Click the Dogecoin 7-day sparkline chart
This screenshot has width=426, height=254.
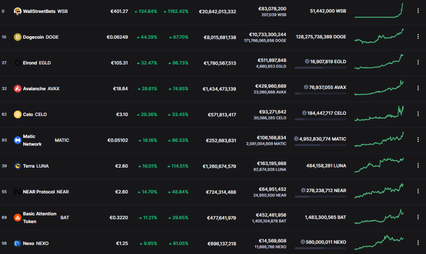[x=379, y=36]
